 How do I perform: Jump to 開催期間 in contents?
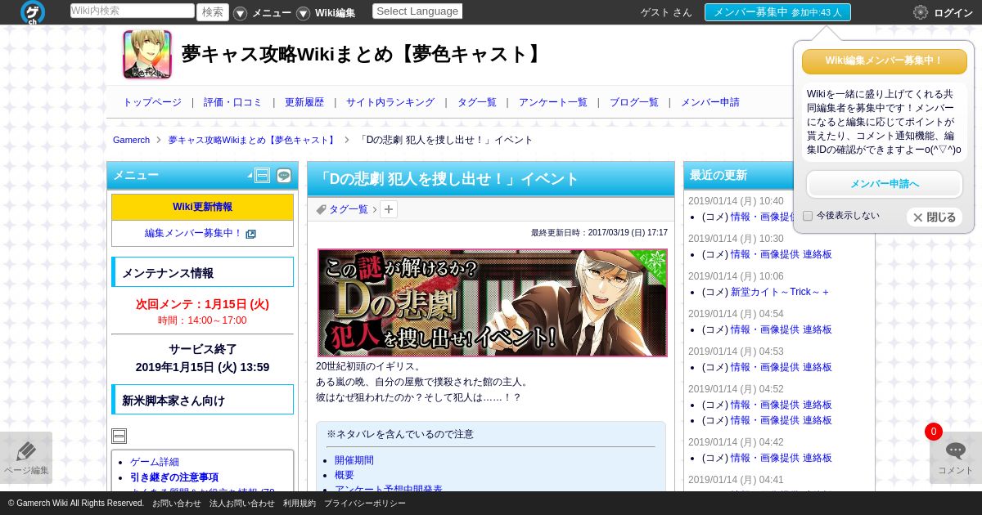[x=354, y=460]
